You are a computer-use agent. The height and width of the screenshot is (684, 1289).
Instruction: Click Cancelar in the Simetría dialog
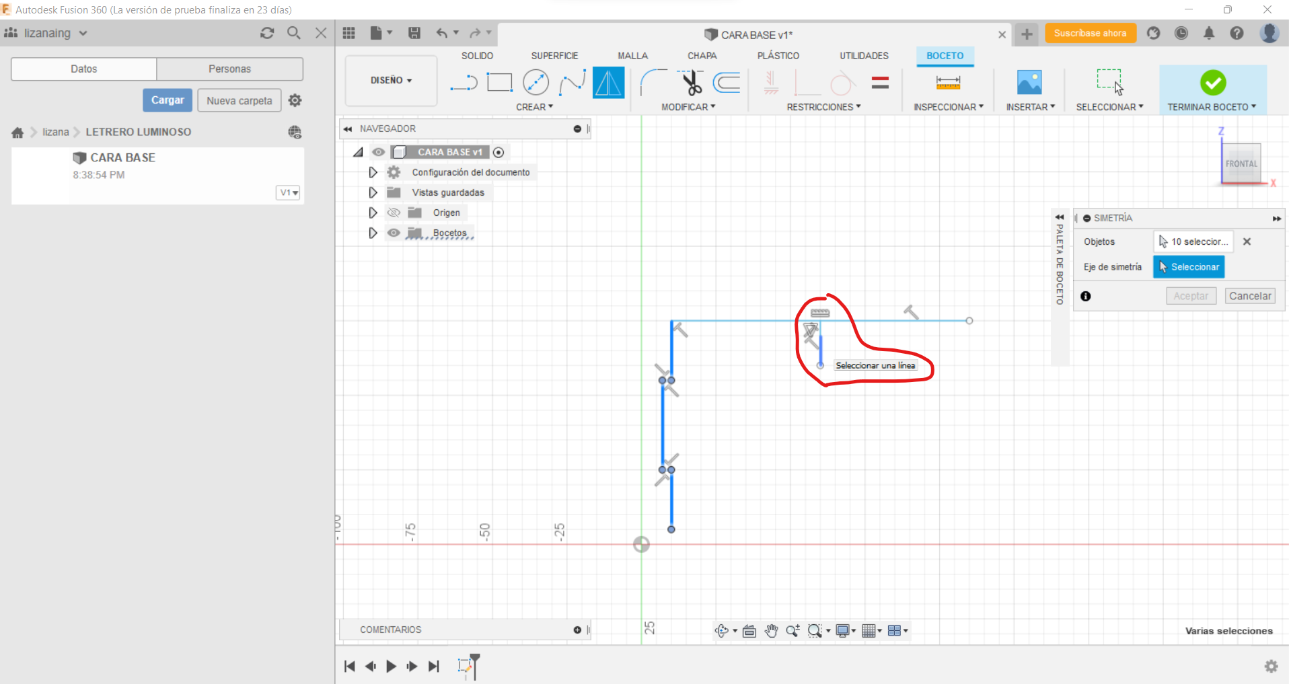coord(1250,296)
